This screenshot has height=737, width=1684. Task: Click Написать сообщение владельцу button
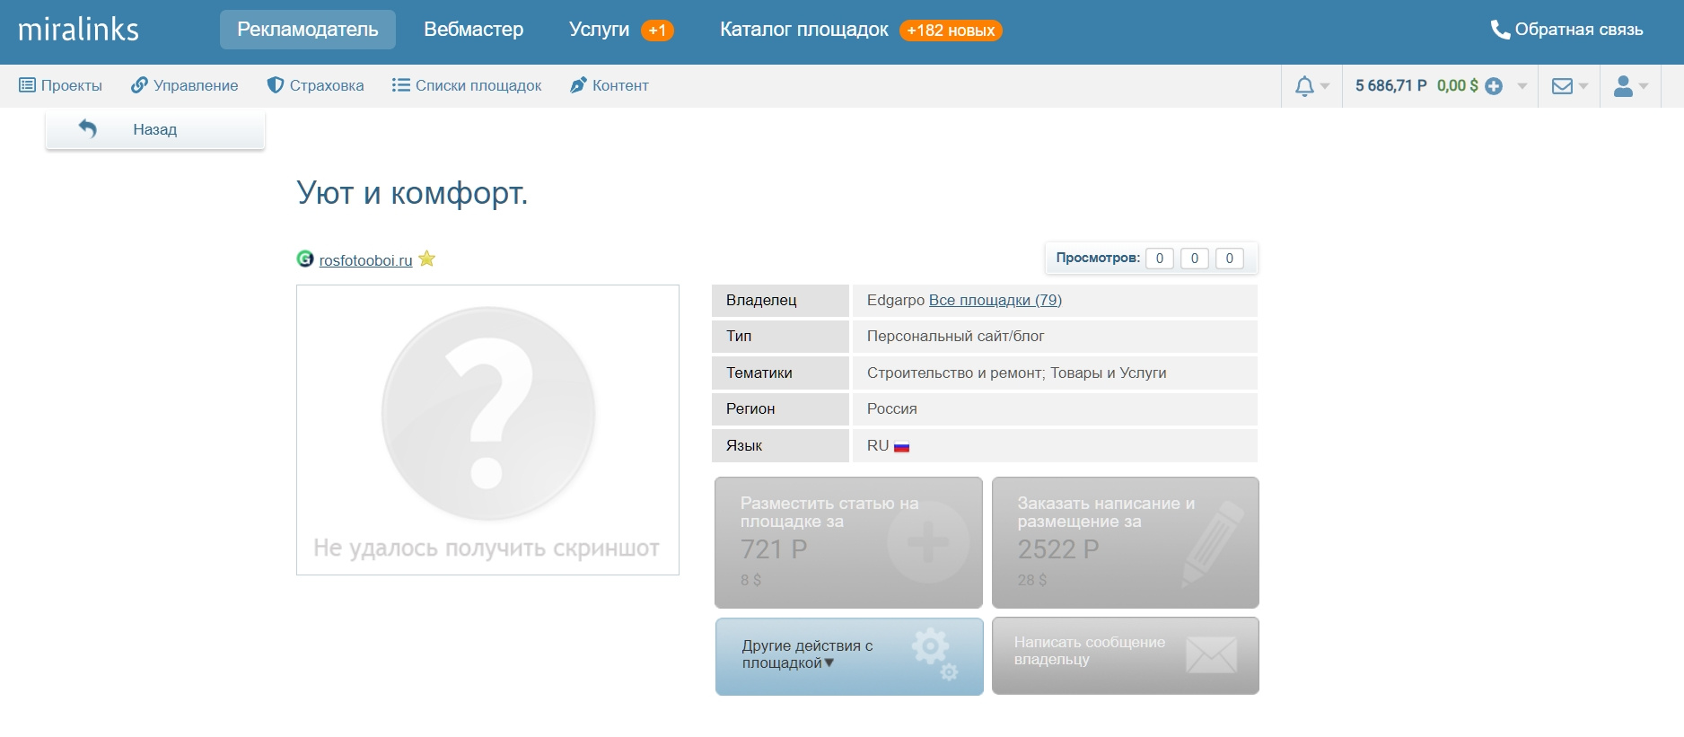(x=1126, y=655)
